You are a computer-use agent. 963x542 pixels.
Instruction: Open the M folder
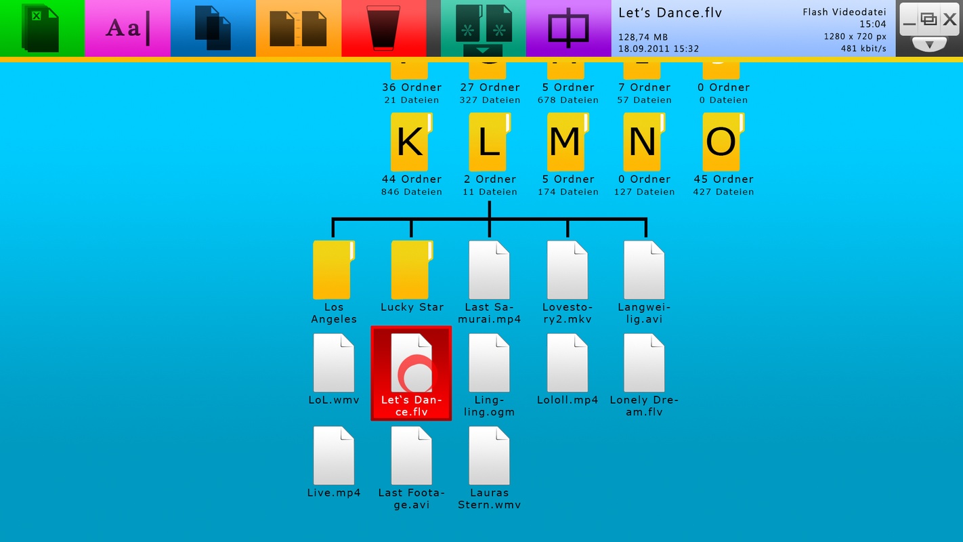point(567,142)
